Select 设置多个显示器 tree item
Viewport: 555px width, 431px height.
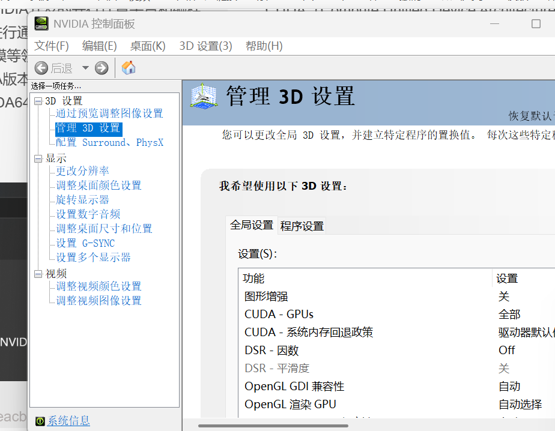pos(94,258)
